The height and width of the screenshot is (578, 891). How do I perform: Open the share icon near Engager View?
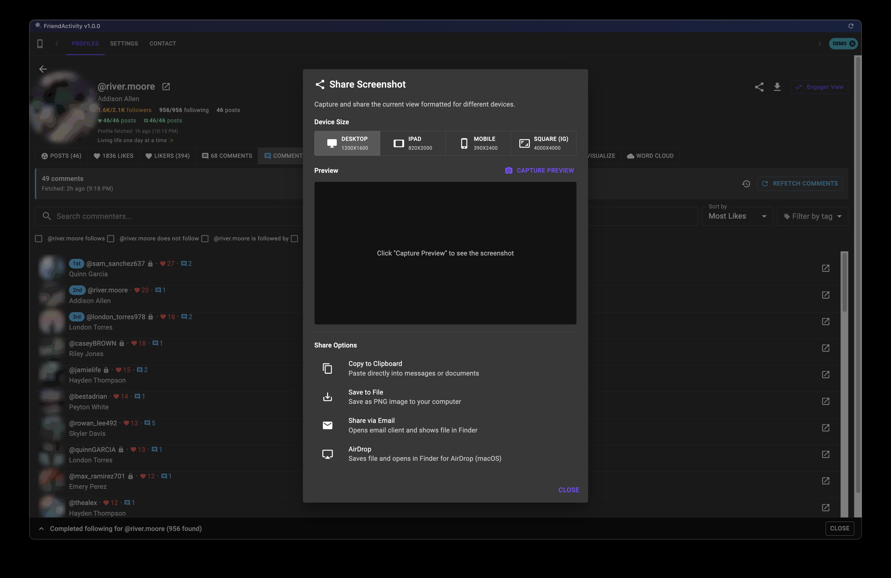point(759,87)
